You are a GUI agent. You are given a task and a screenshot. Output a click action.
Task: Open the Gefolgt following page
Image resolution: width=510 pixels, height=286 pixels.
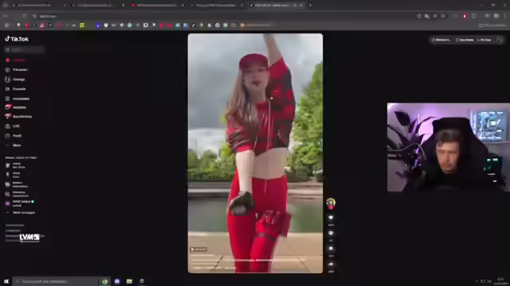tap(15, 79)
